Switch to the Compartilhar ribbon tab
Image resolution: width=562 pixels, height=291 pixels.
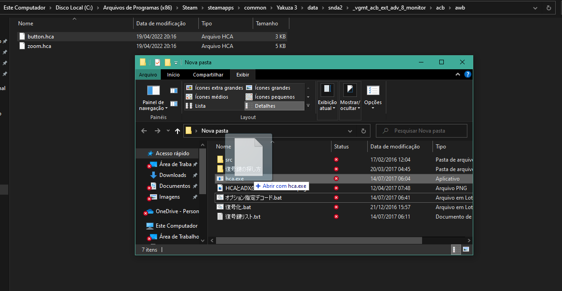pos(208,75)
